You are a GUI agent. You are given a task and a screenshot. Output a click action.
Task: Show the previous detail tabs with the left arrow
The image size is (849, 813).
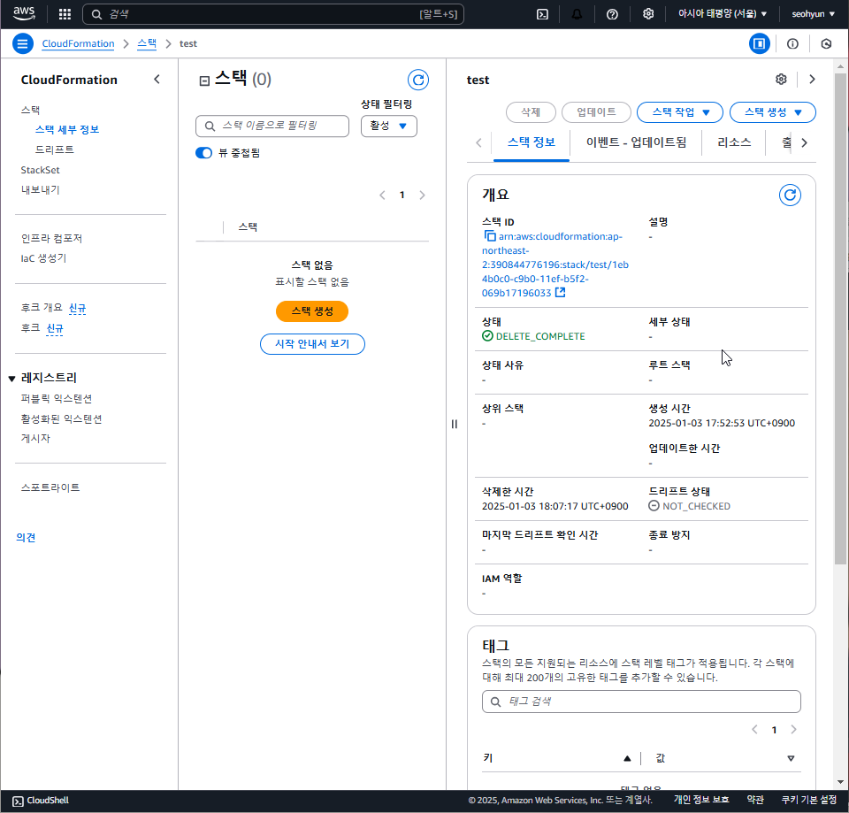tap(478, 142)
